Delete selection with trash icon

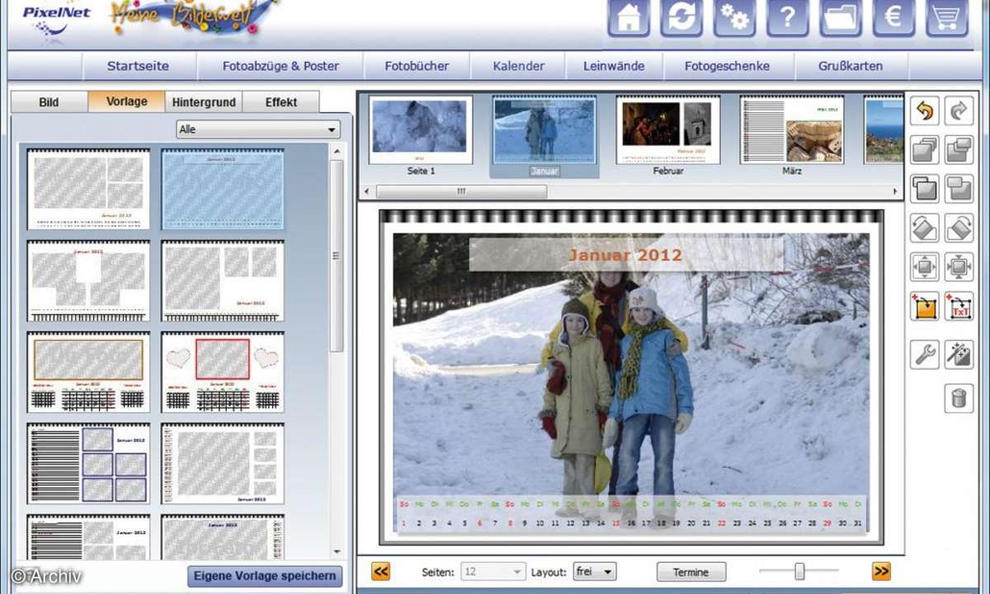(x=958, y=398)
